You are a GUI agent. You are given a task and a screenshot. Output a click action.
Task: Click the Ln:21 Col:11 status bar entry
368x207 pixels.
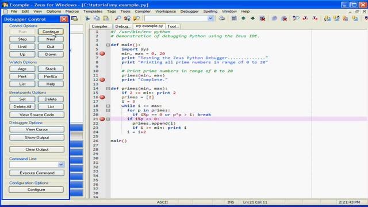[x=255, y=202]
